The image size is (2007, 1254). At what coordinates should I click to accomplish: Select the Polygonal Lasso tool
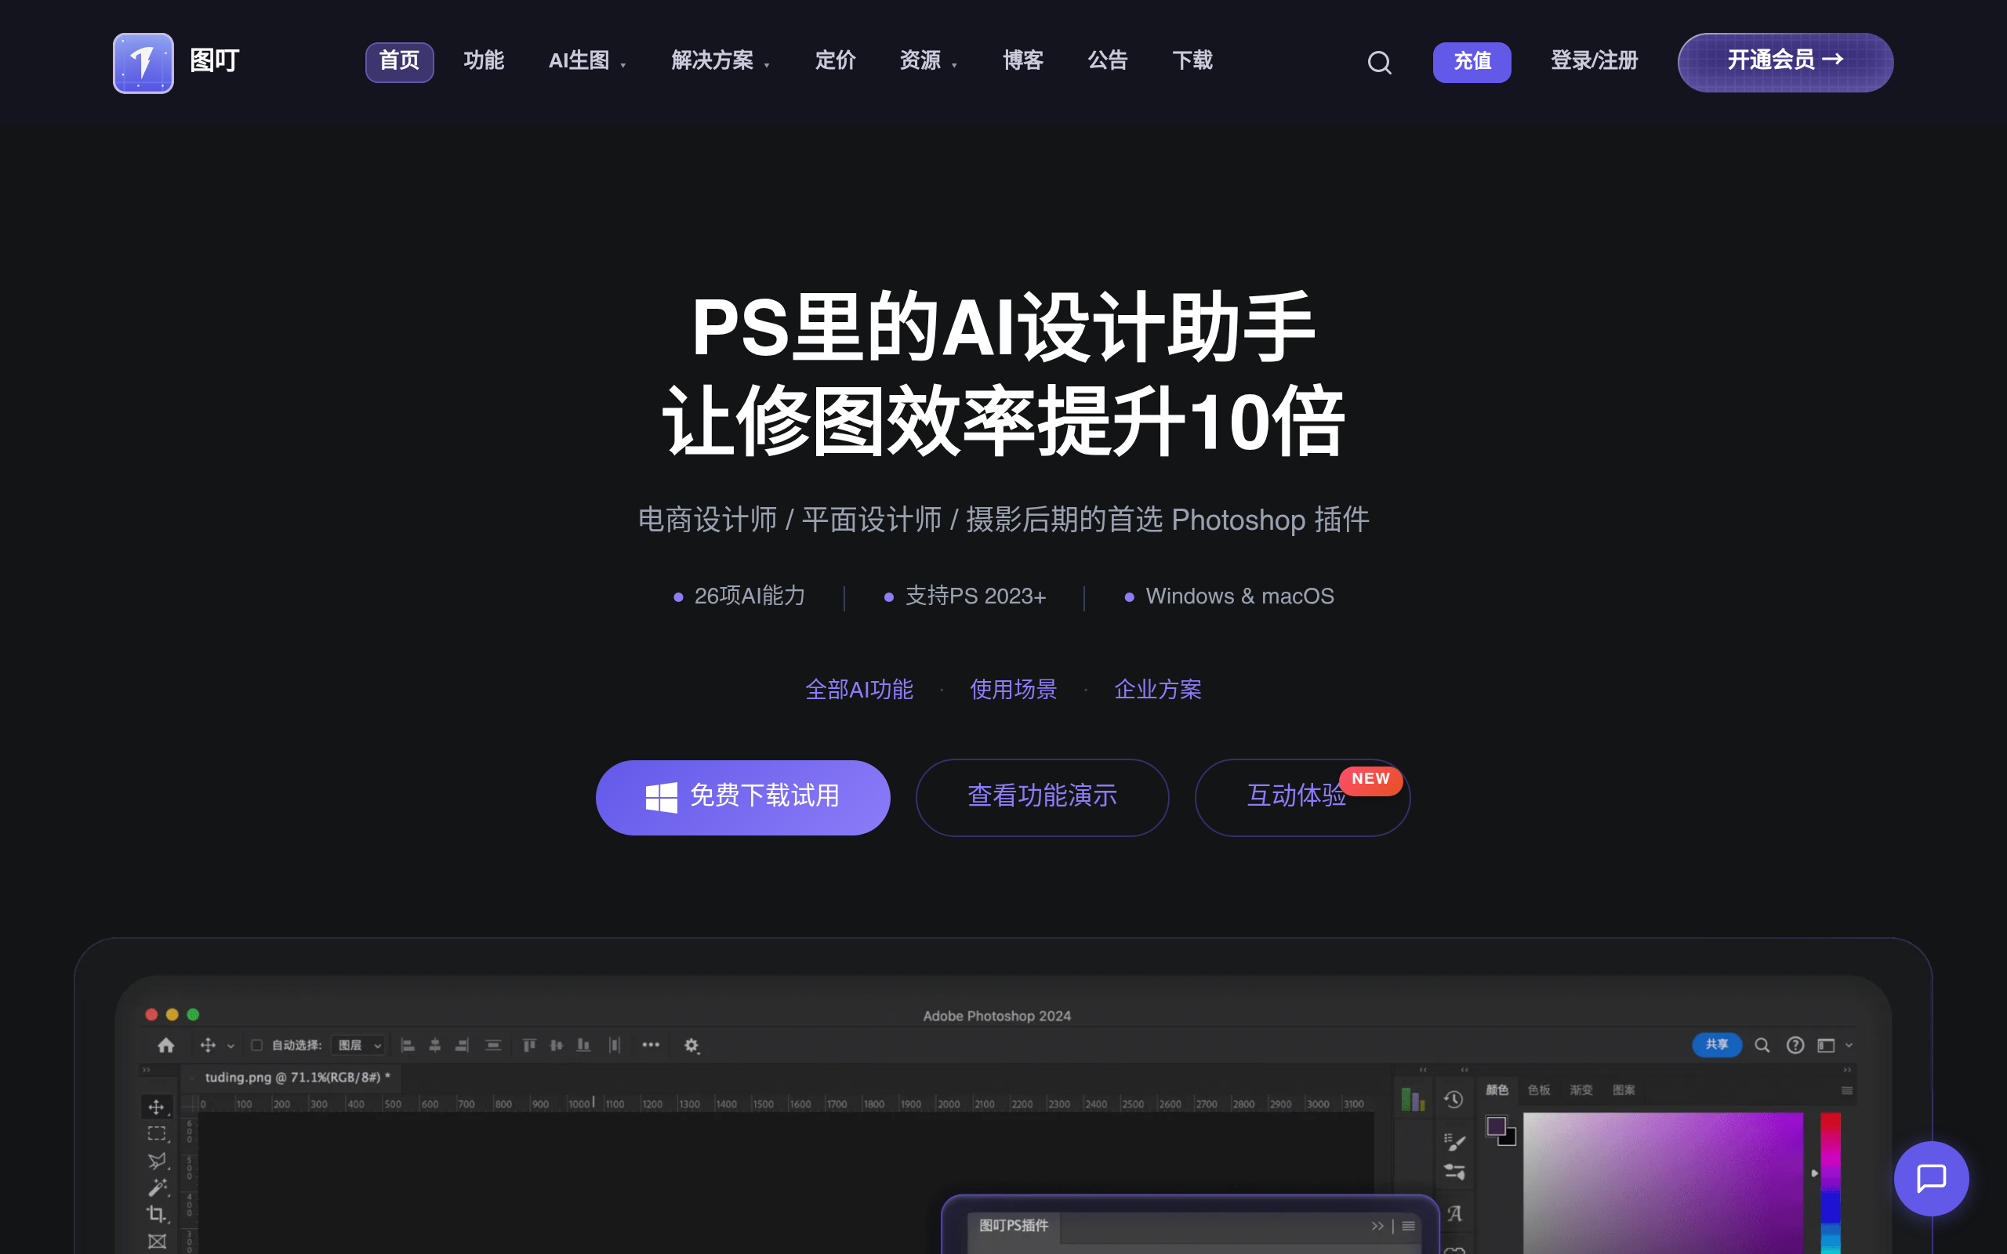pyautogui.click(x=156, y=1160)
